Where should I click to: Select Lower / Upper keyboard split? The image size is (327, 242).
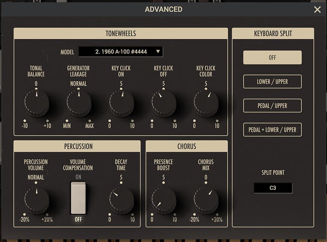click(272, 81)
